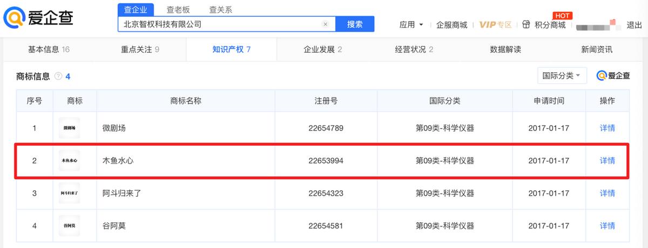The width and height of the screenshot is (648, 248).
Task: Click the blue 搜索 button
Action: point(355,24)
